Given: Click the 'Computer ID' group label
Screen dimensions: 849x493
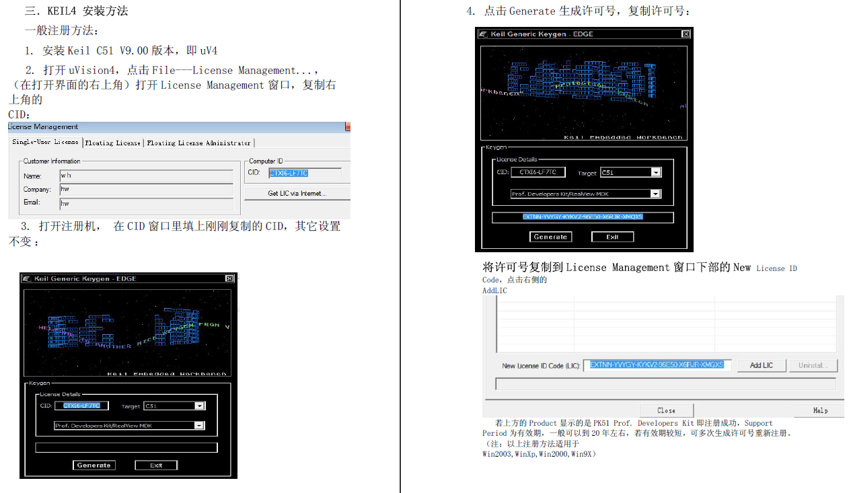Looking at the screenshot, I should click(x=266, y=161).
